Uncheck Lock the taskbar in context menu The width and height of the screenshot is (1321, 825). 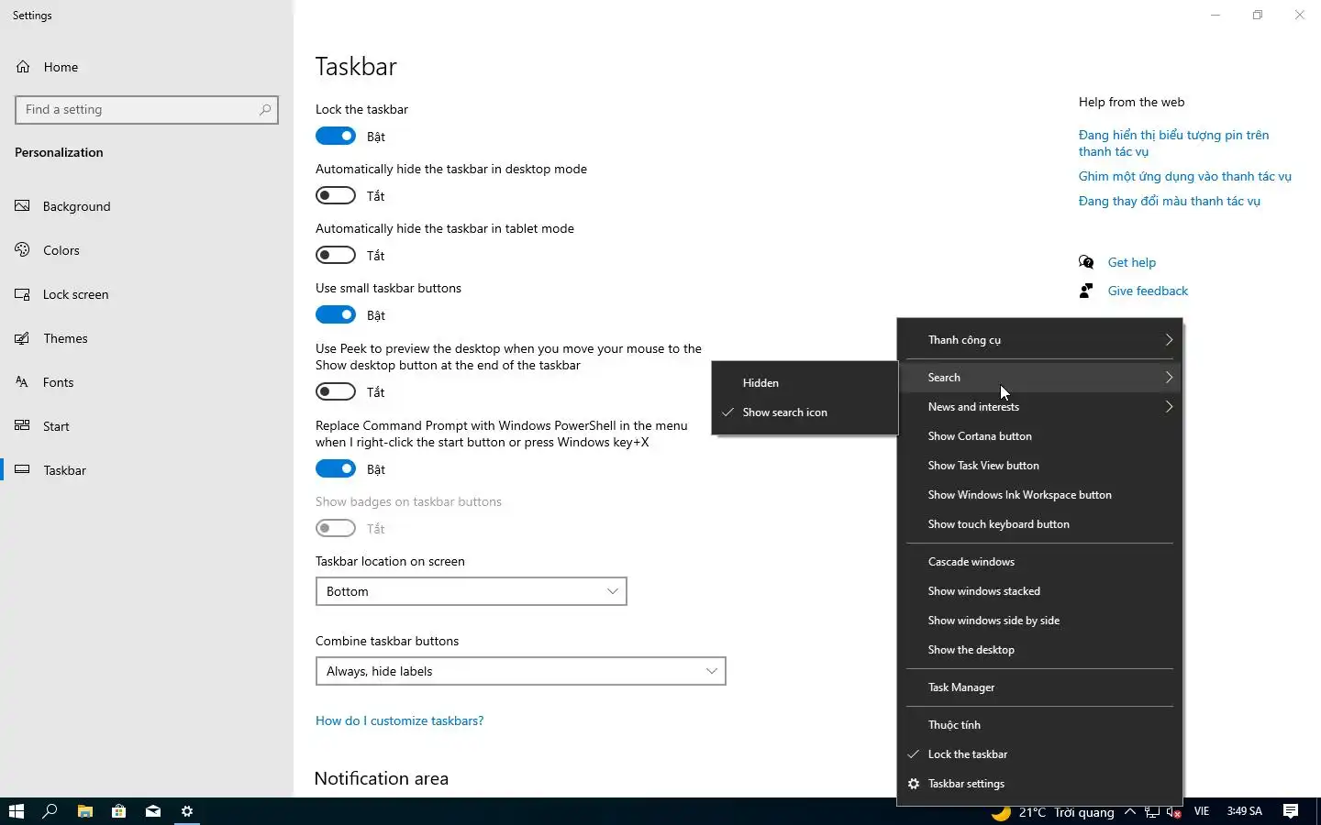coord(1039,754)
